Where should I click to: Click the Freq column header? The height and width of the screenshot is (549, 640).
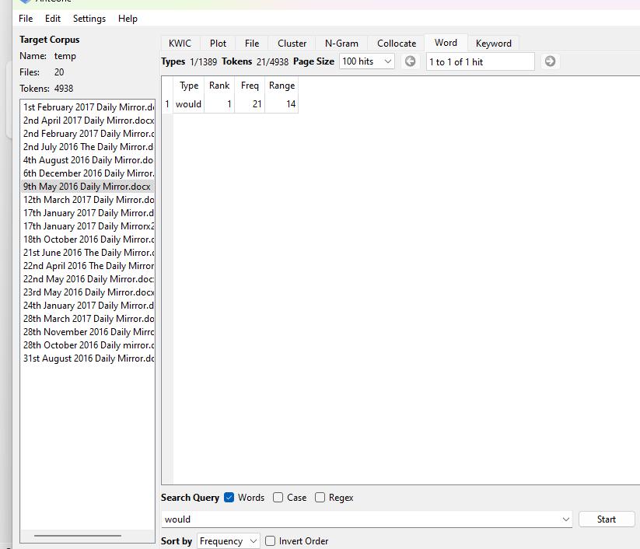[250, 86]
